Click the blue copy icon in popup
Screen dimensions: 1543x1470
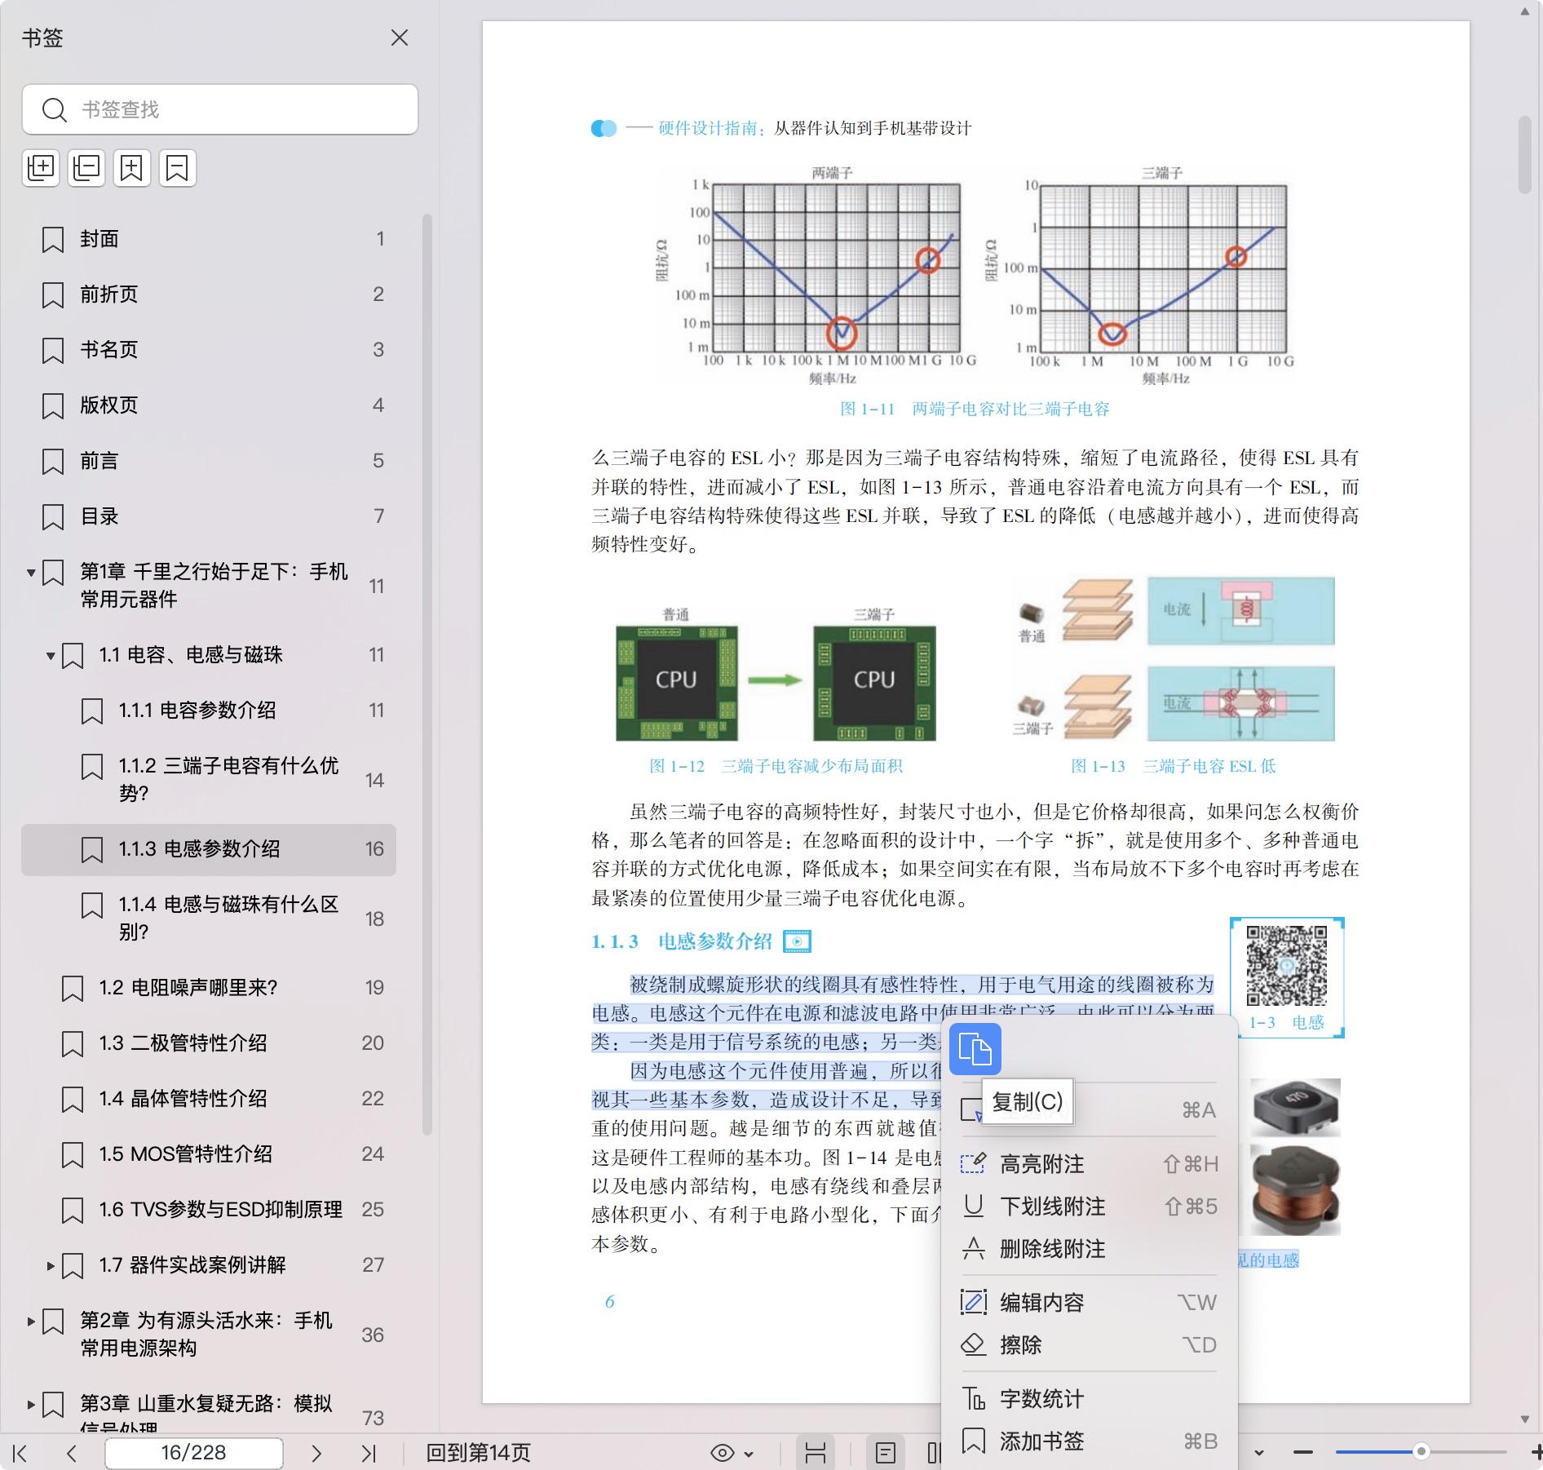tap(975, 1048)
